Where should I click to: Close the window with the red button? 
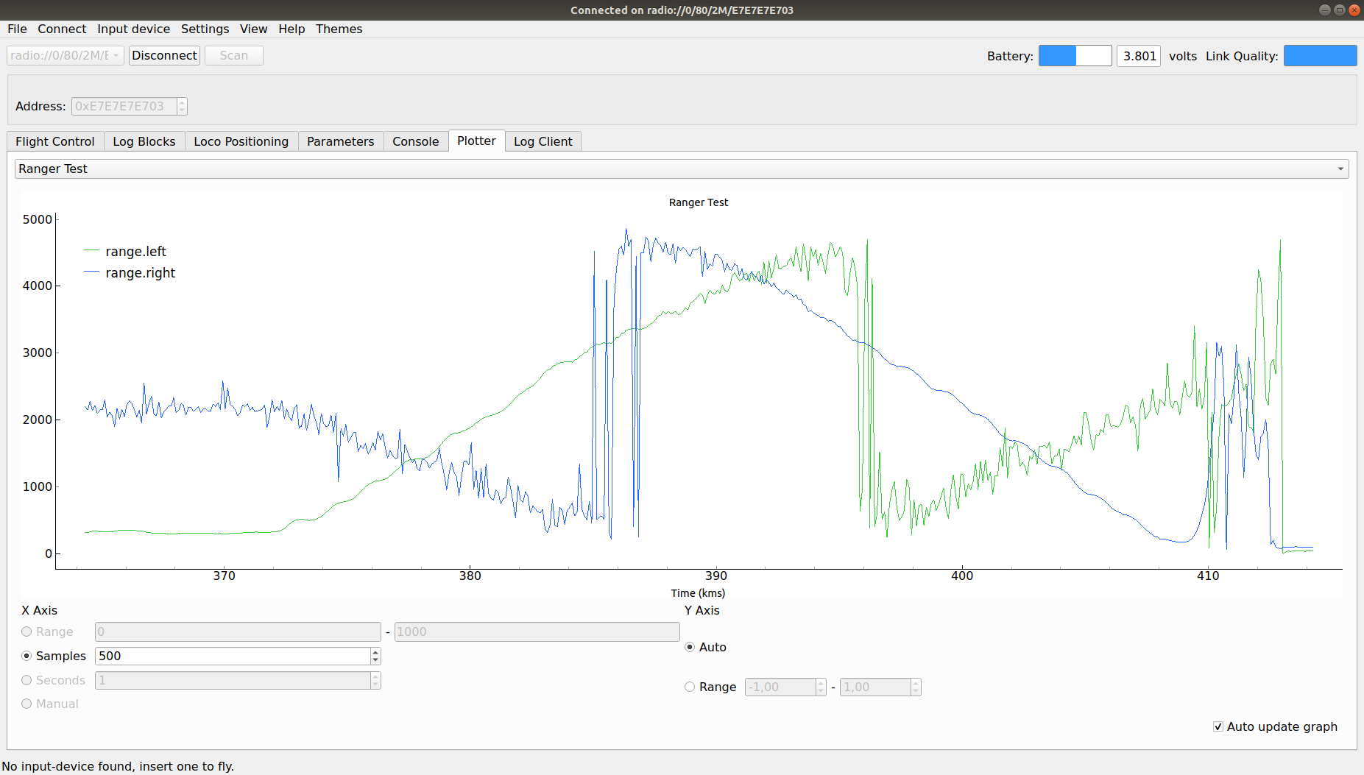1354,10
